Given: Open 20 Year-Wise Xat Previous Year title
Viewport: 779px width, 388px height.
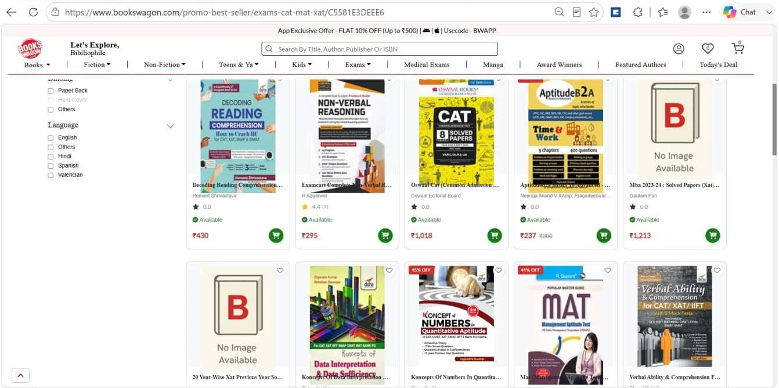Looking at the screenshot, I should (x=237, y=378).
